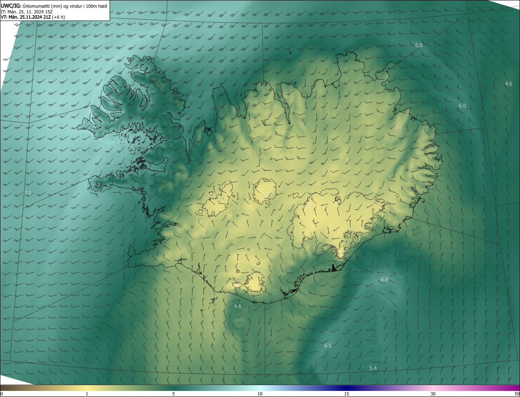Image resolution: width=520 pixels, height=397 pixels.
Task: Click the 0 tick on the color scale
Action: coord(2,394)
